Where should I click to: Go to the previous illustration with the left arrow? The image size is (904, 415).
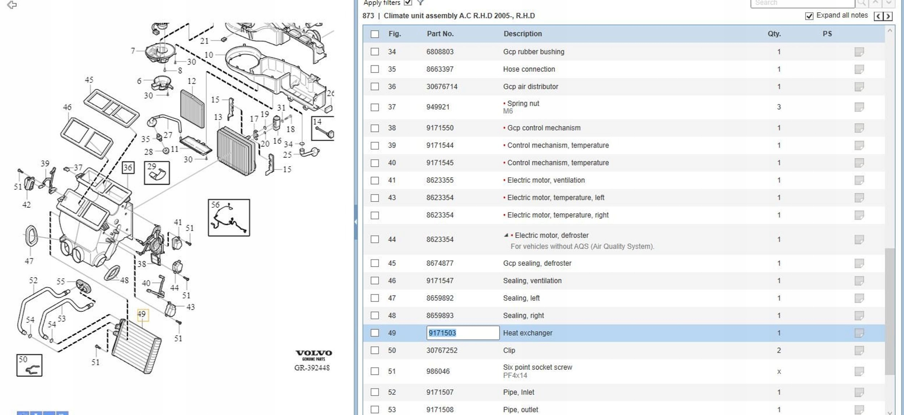[x=878, y=16]
